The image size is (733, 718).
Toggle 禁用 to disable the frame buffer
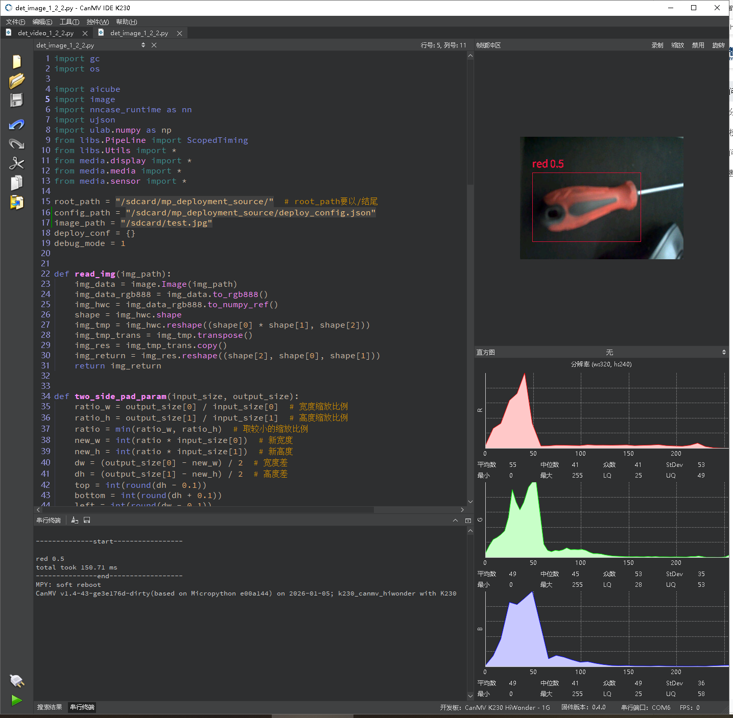pyautogui.click(x=698, y=45)
